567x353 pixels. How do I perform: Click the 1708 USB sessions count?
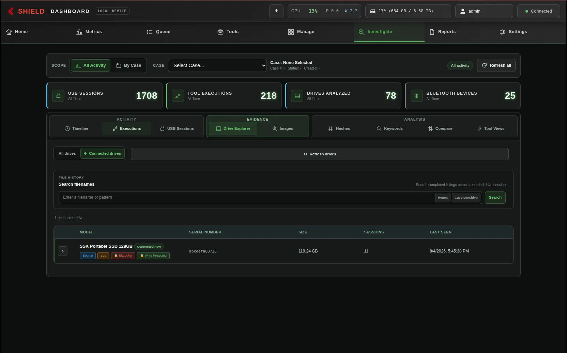coord(147,96)
